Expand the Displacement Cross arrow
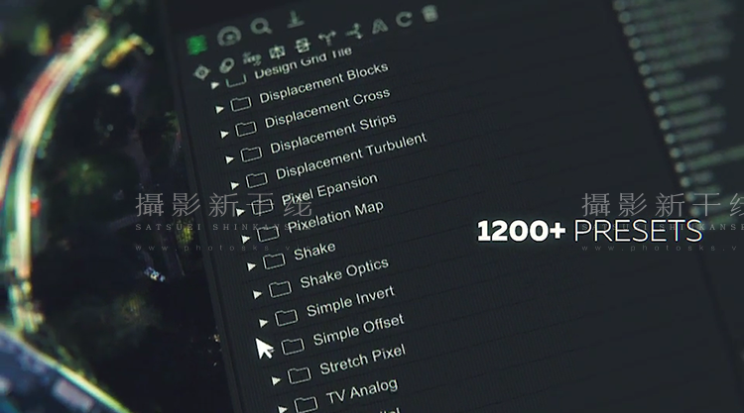This screenshot has height=413, width=744. [x=224, y=135]
